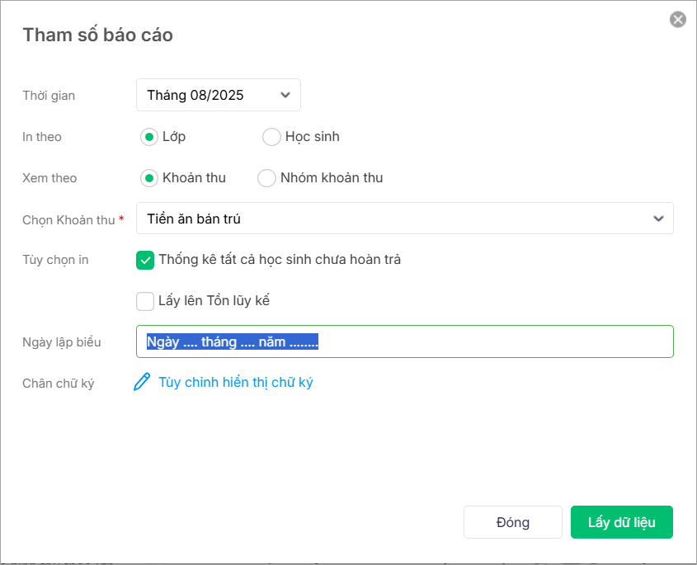Click the 'Nhóm khoản thu' label text
This screenshot has width=697, height=565.
[332, 178]
